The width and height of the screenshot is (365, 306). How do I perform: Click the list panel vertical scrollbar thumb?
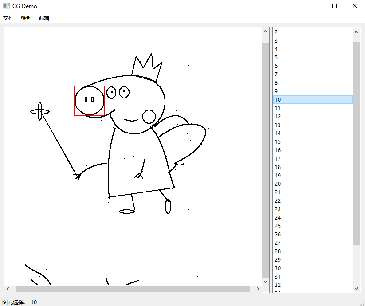(x=356, y=144)
